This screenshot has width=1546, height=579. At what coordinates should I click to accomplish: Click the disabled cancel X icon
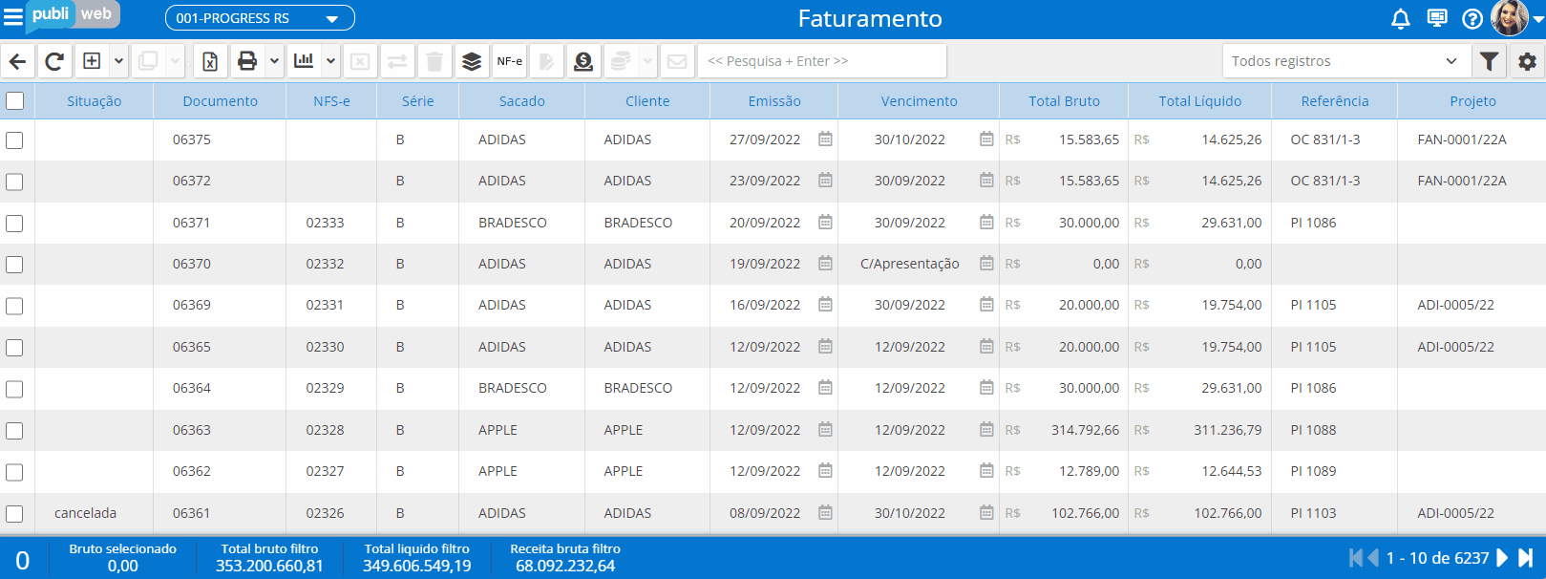point(360,61)
